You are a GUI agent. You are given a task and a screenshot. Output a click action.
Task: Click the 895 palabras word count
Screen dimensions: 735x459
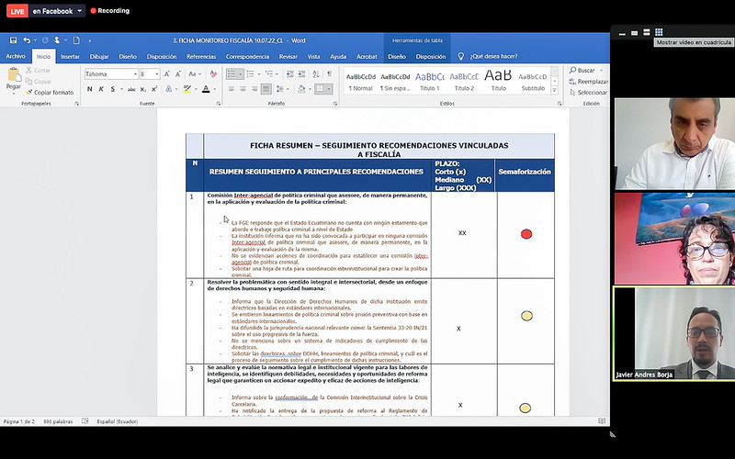58,421
